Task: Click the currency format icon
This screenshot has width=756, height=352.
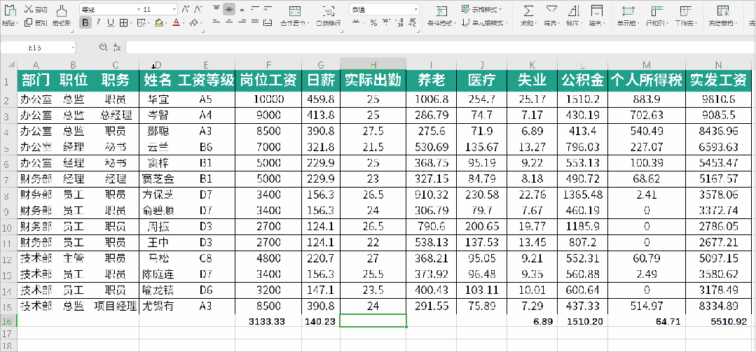Action: coord(356,22)
